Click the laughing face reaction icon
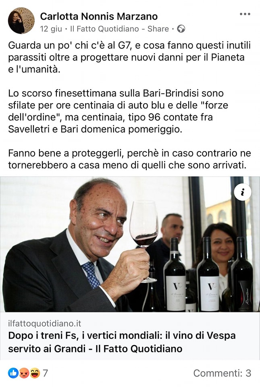The height and width of the screenshot is (387, 260). pos(35,373)
